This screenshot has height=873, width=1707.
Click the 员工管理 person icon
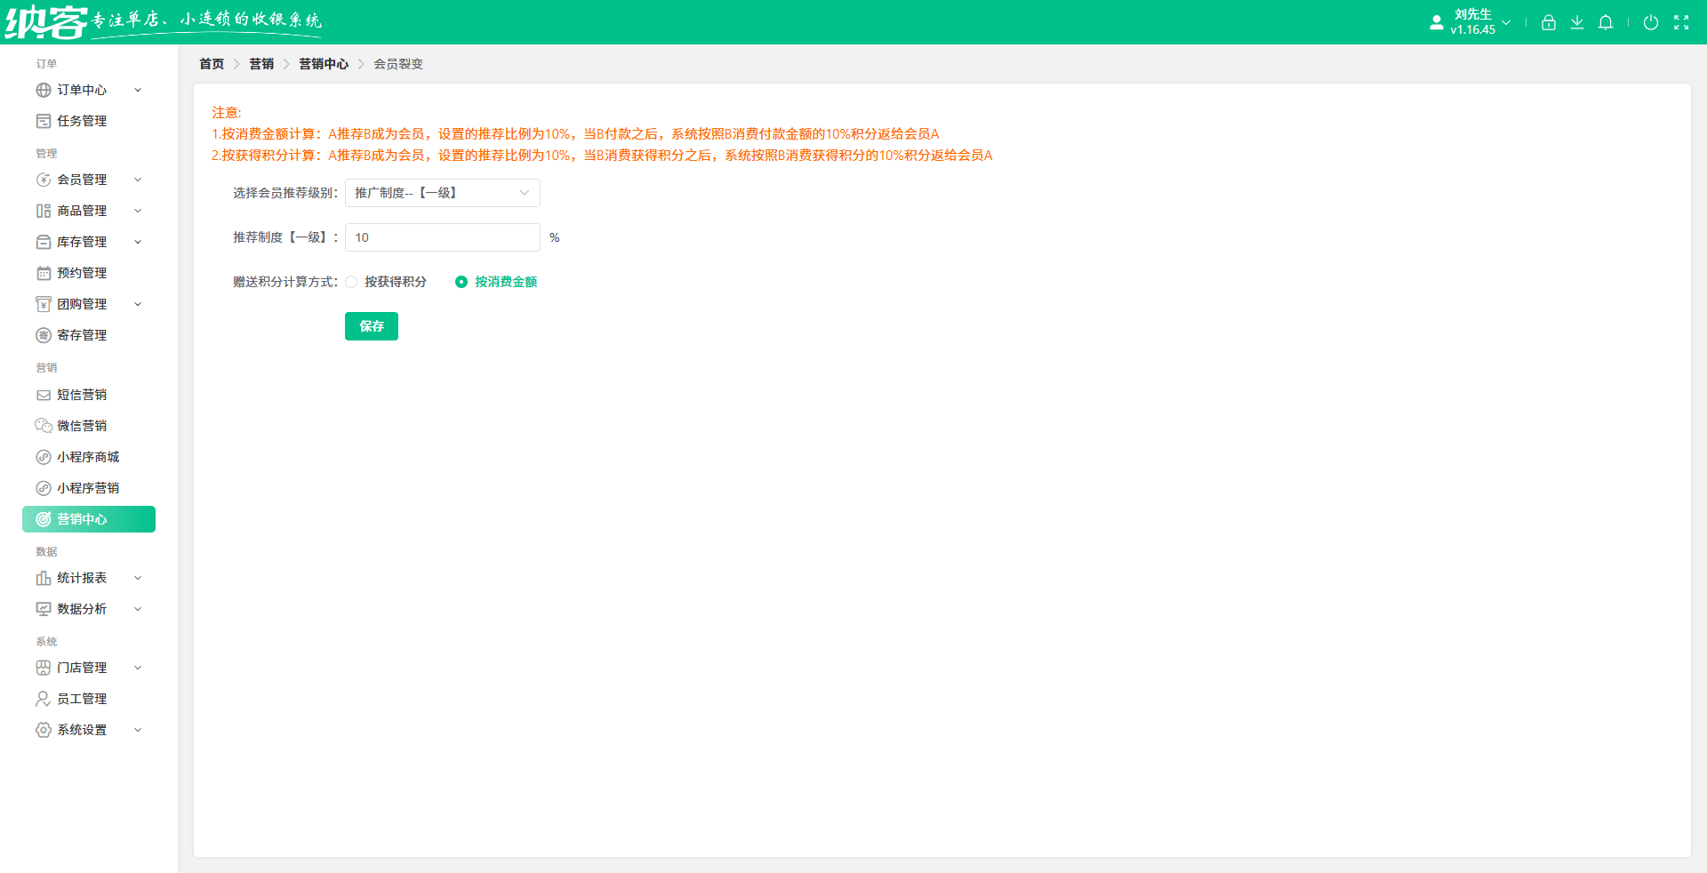pyautogui.click(x=44, y=699)
